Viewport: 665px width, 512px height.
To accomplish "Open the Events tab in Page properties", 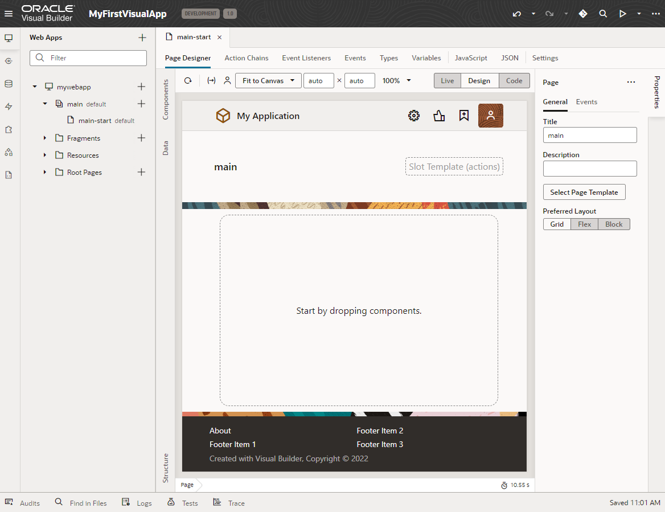I will point(586,102).
